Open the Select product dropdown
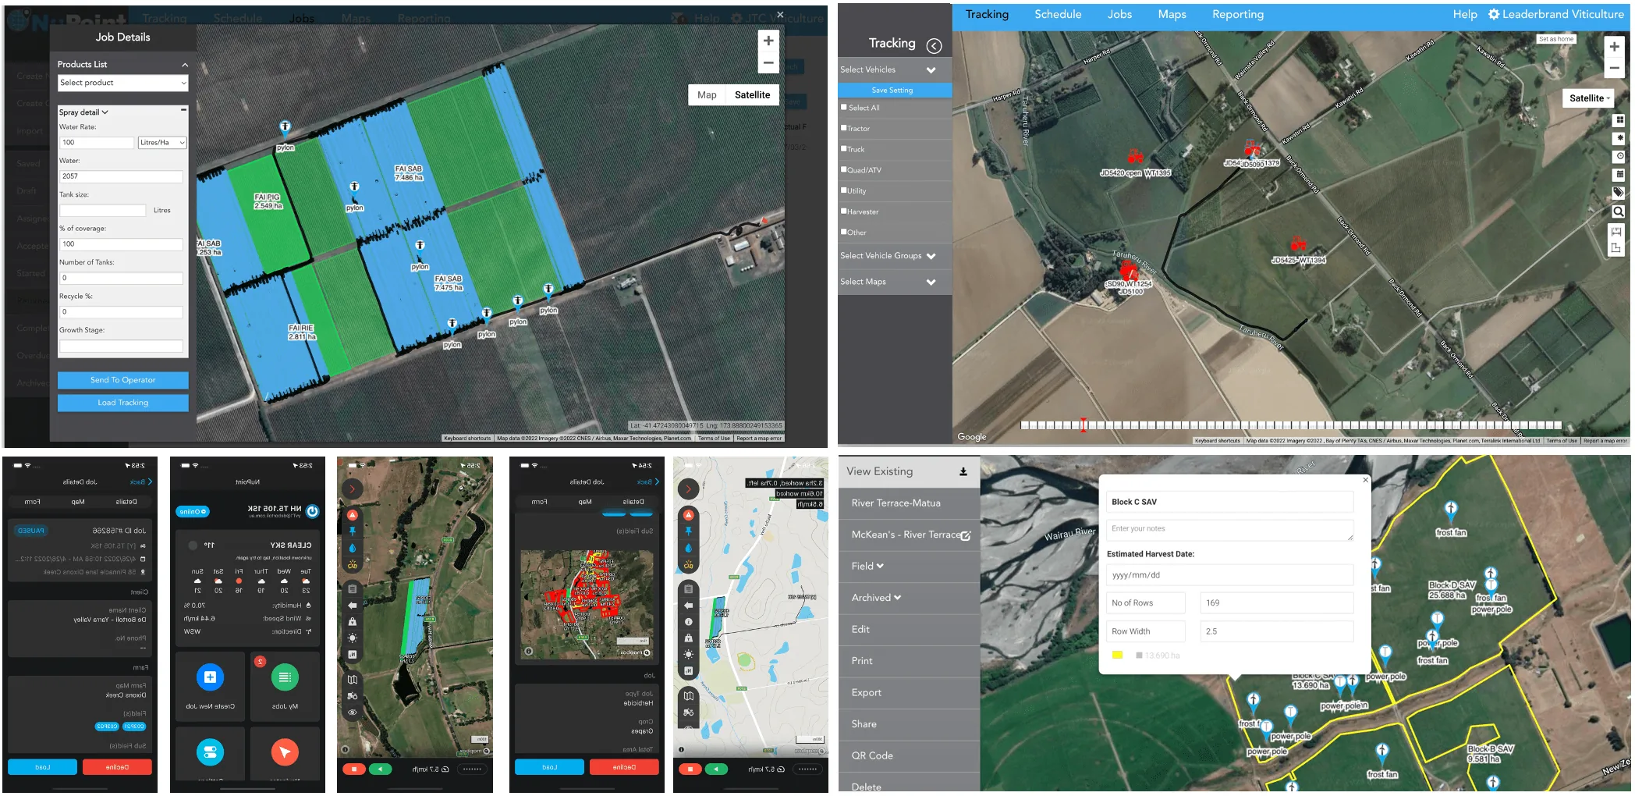This screenshot has width=1635, height=796. click(x=123, y=83)
